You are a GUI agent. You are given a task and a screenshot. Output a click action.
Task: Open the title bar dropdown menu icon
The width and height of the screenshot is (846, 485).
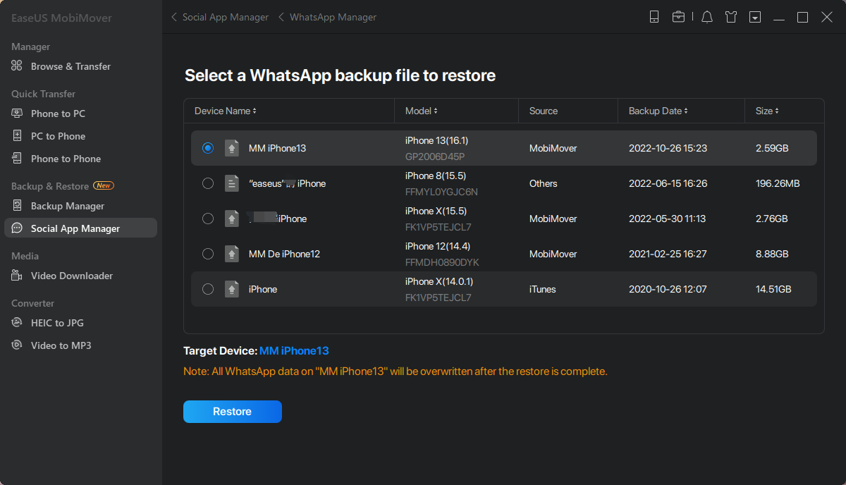[755, 17]
